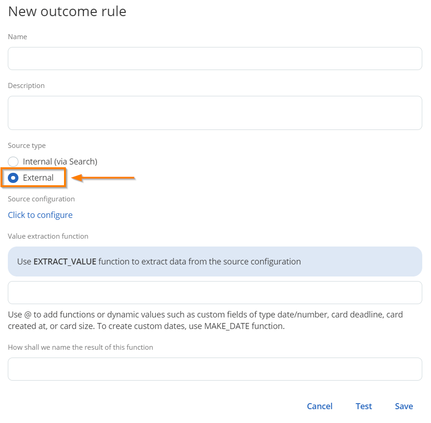The height and width of the screenshot is (423, 431).
Task: Click the 'How shall we name the result' label
Action: click(x=80, y=347)
